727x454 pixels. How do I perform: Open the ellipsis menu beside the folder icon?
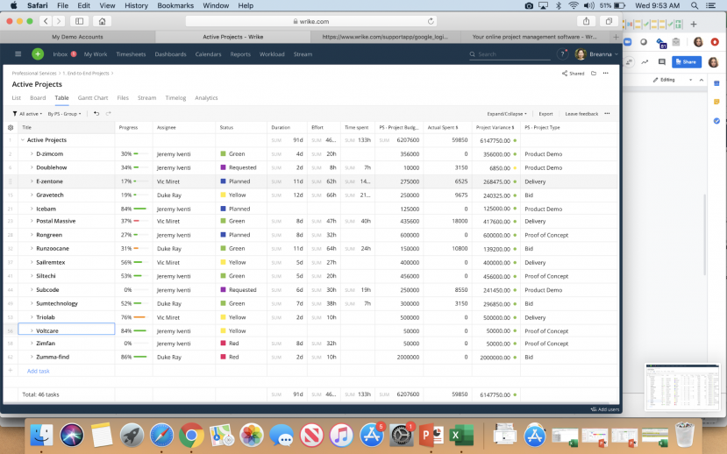coord(605,74)
